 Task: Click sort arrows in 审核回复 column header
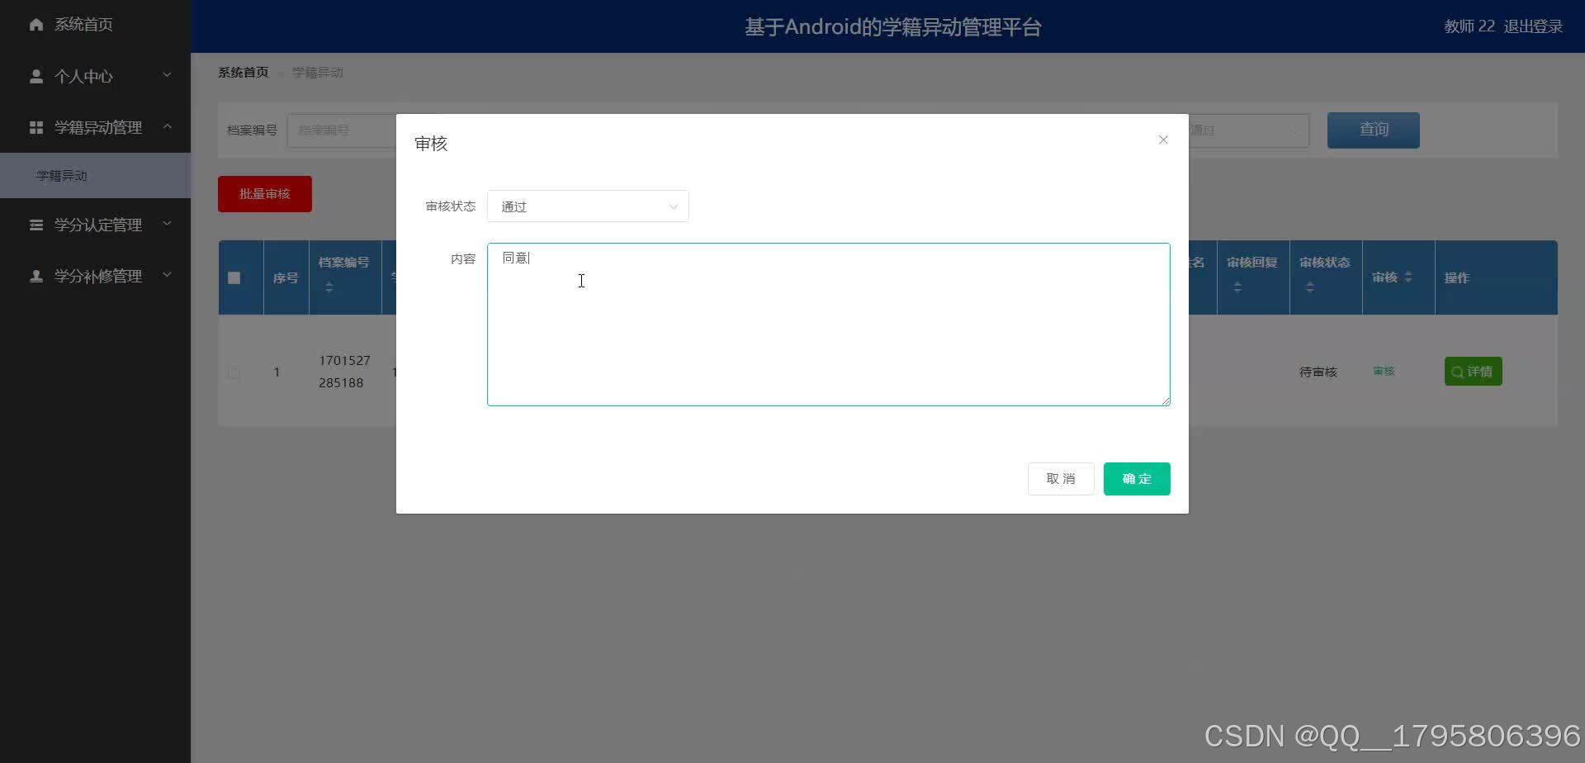coord(1237,287)
